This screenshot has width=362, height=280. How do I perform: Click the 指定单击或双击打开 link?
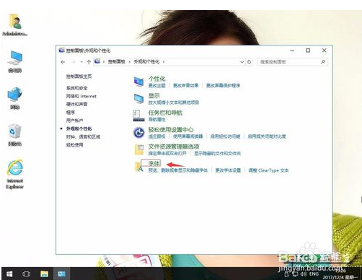167,153
